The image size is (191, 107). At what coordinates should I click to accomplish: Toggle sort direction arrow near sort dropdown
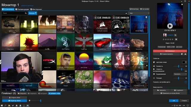click(126, 13)
